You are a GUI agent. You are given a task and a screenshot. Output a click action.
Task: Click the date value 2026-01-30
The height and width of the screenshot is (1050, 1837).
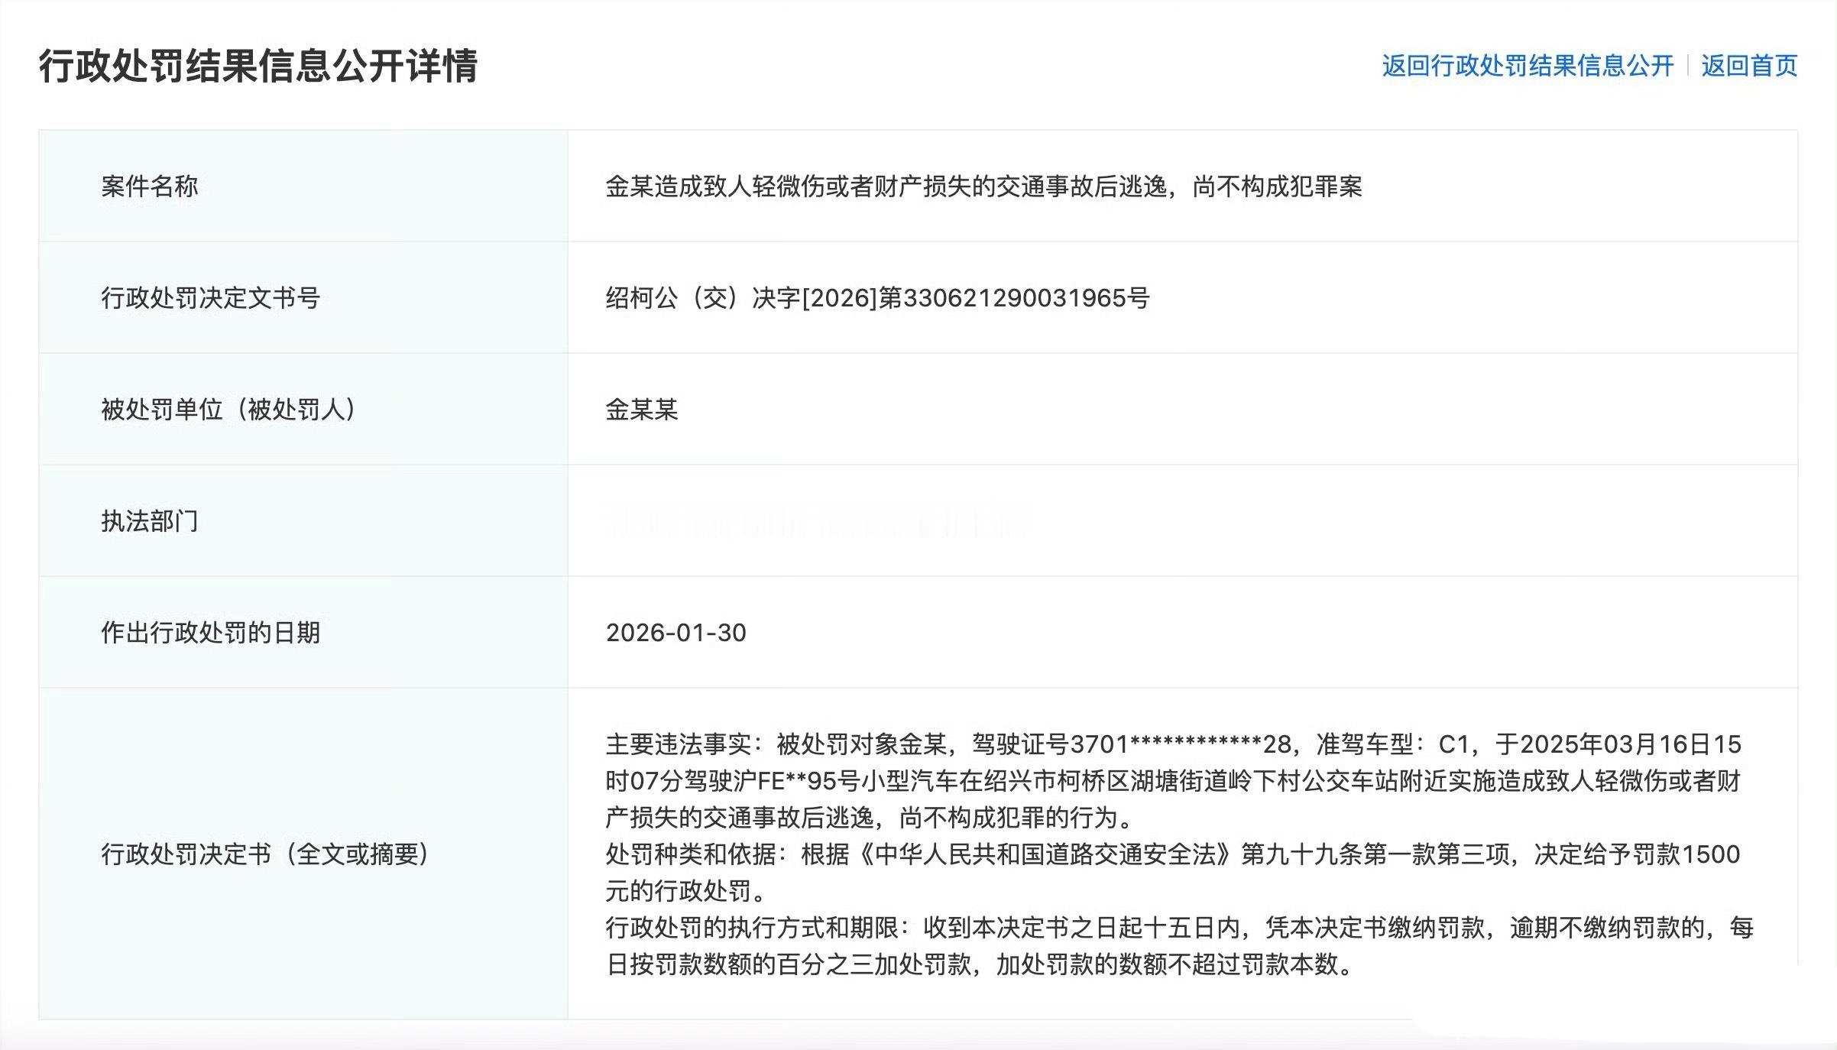click(x=676, y=633)
